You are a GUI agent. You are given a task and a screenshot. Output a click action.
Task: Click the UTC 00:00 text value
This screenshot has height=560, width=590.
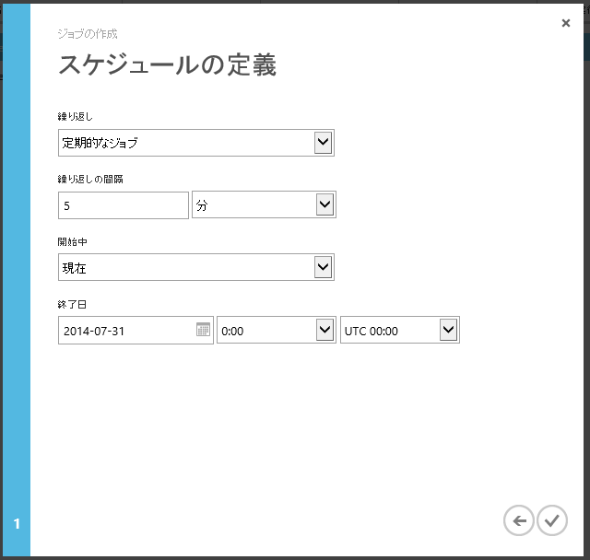(372, 331)
